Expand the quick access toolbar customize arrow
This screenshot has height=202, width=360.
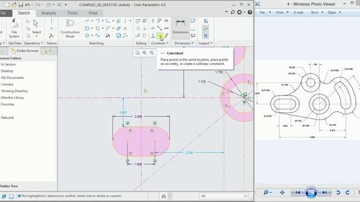click(66, 5)
